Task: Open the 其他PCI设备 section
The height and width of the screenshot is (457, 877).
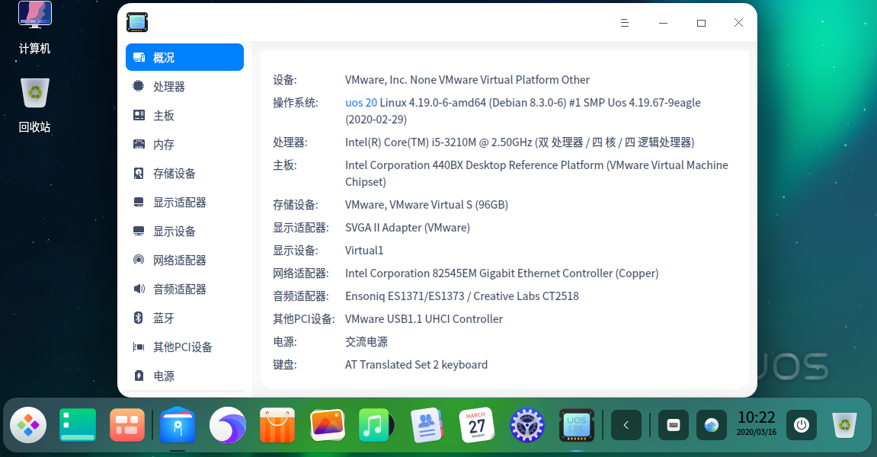Action: coord(184,347)
